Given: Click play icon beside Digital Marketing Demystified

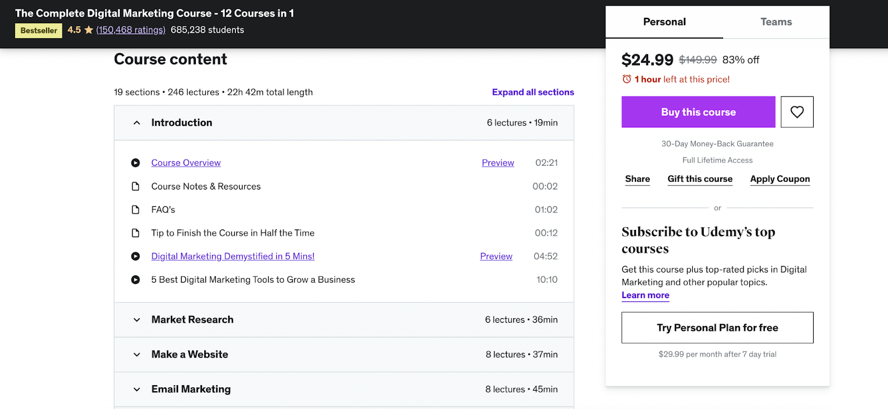Looking at the screenshot, I should (x=135, y=256).
